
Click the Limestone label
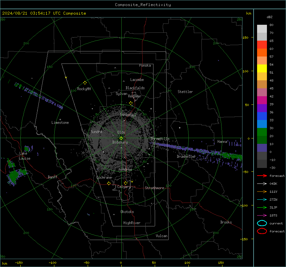(60, 123)
